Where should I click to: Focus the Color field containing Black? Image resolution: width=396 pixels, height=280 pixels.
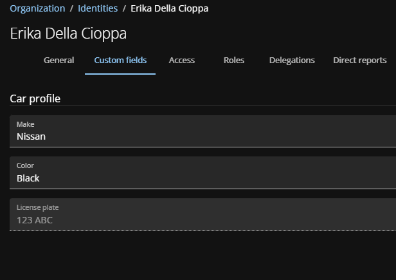[203, 178]
